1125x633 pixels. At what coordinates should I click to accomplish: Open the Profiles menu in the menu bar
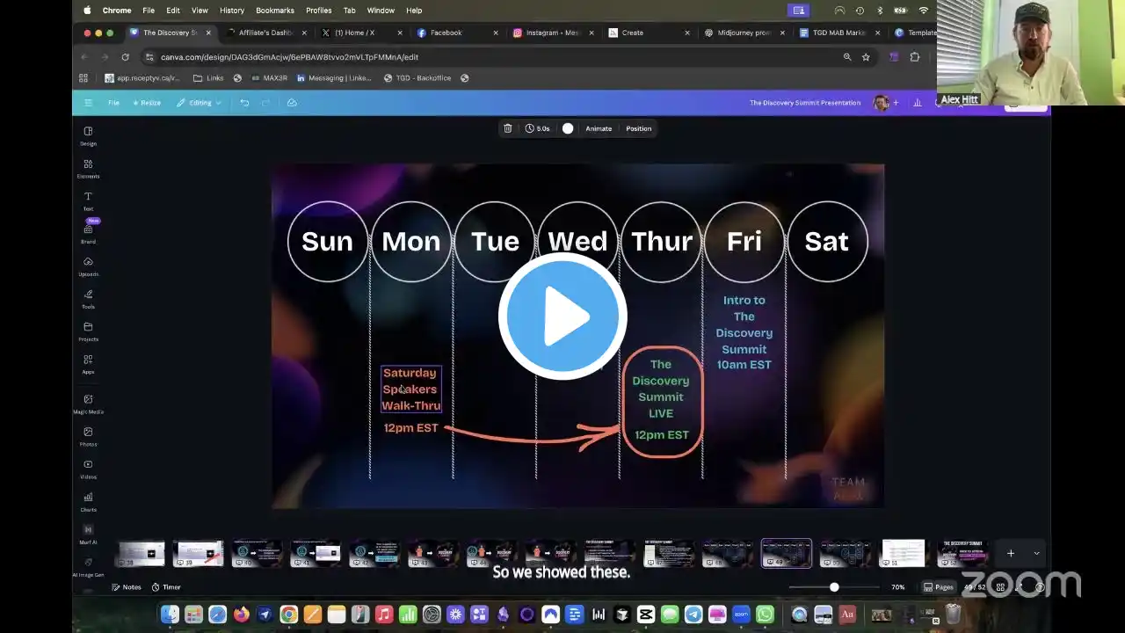[x=319, y=11]
